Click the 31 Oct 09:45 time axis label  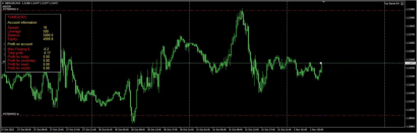click(x=236, y=130)
